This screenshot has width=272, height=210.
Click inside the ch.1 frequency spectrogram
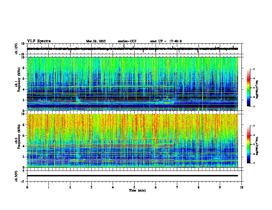click(133, 84)
